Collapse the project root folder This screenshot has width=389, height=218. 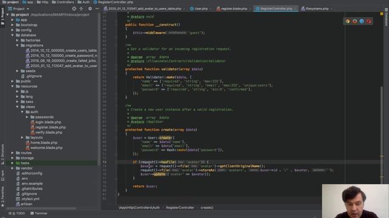pos(8,15)
